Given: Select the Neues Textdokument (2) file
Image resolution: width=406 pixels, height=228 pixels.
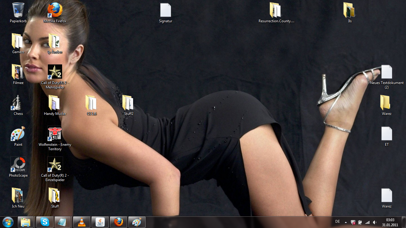Looking at the screenshot, I should coord(387,72).
